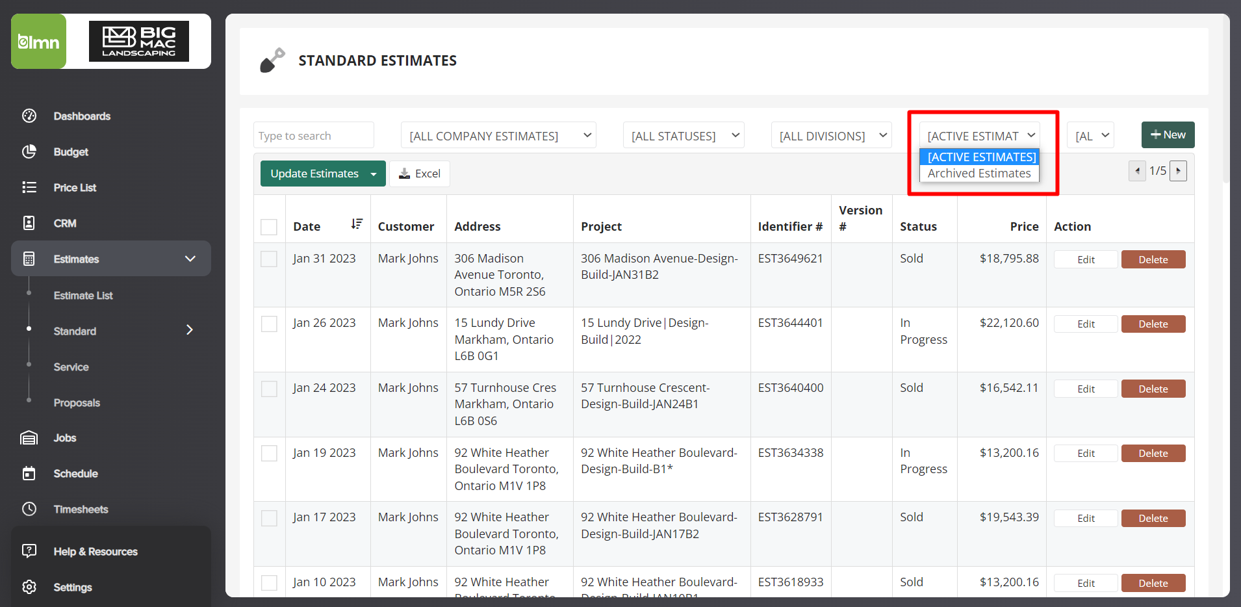Expand the Standard submenu arrow
Screen dimensions: 1241x607
[x=190, y=330]
